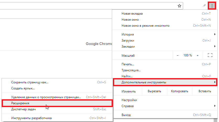Click the pin extension icon in toolbar
This screenshot has width=219, height=122.
coord(204,6)
